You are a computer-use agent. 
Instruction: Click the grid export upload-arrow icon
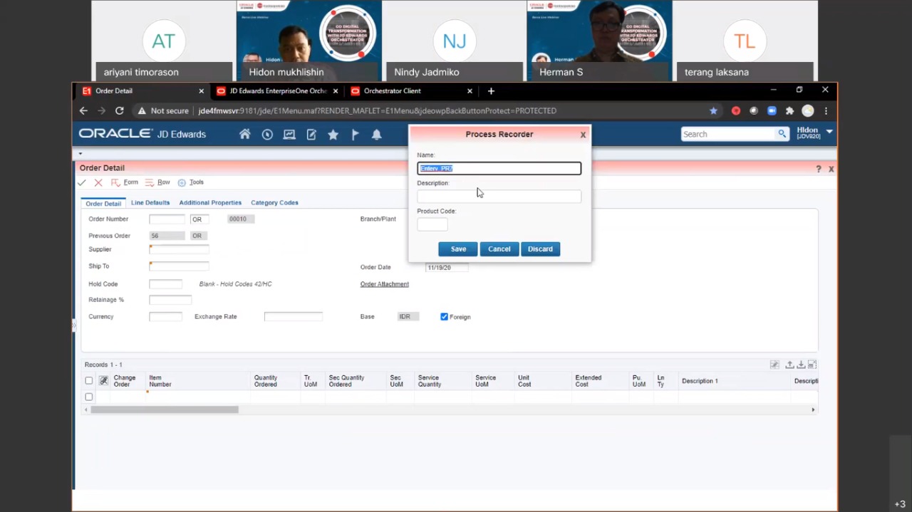tap(789, 365)
